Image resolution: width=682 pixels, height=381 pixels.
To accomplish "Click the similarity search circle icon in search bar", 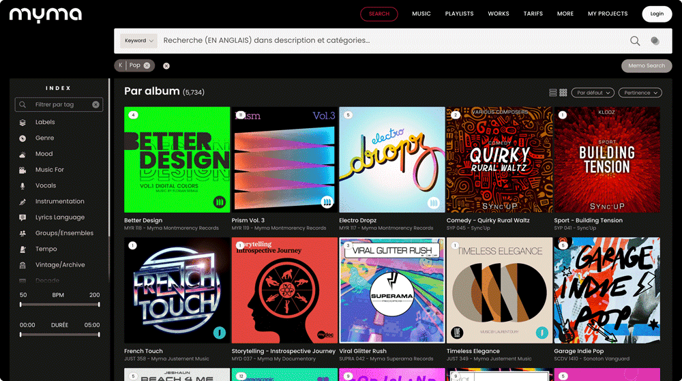I will click(655, 41).
